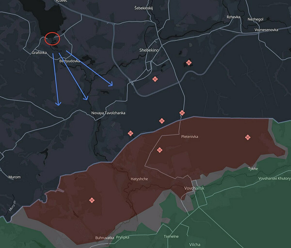Click the diamond marker east of Shebekino
The height and width of the screenshot is (248, 291).
point(189,63)
